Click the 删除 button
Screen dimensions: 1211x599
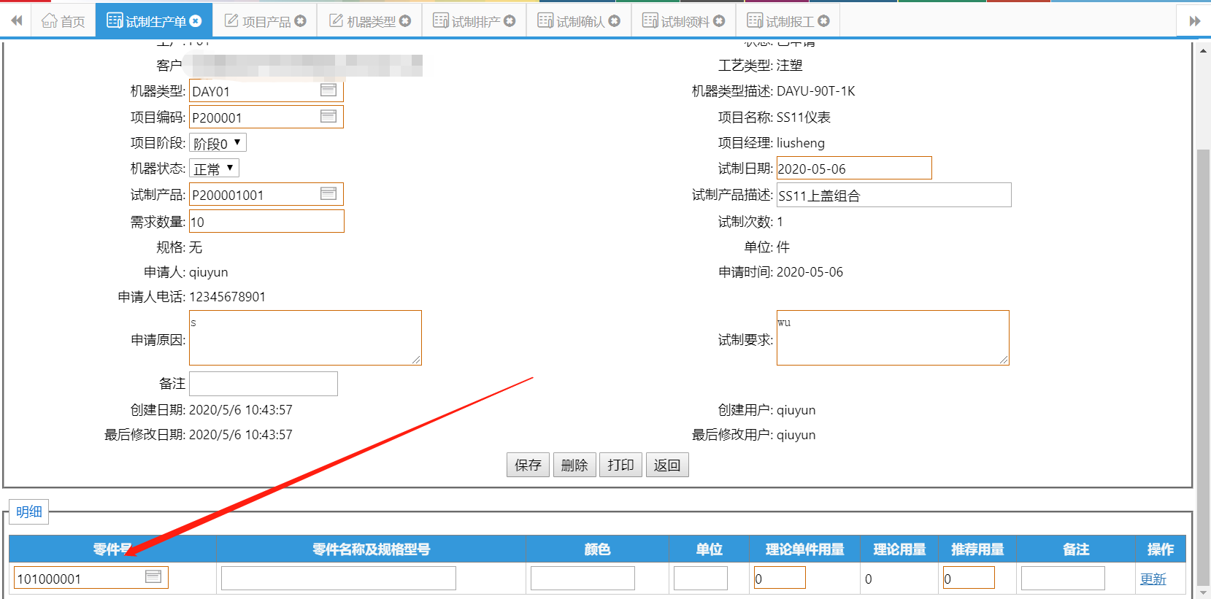tap(574, 465)
